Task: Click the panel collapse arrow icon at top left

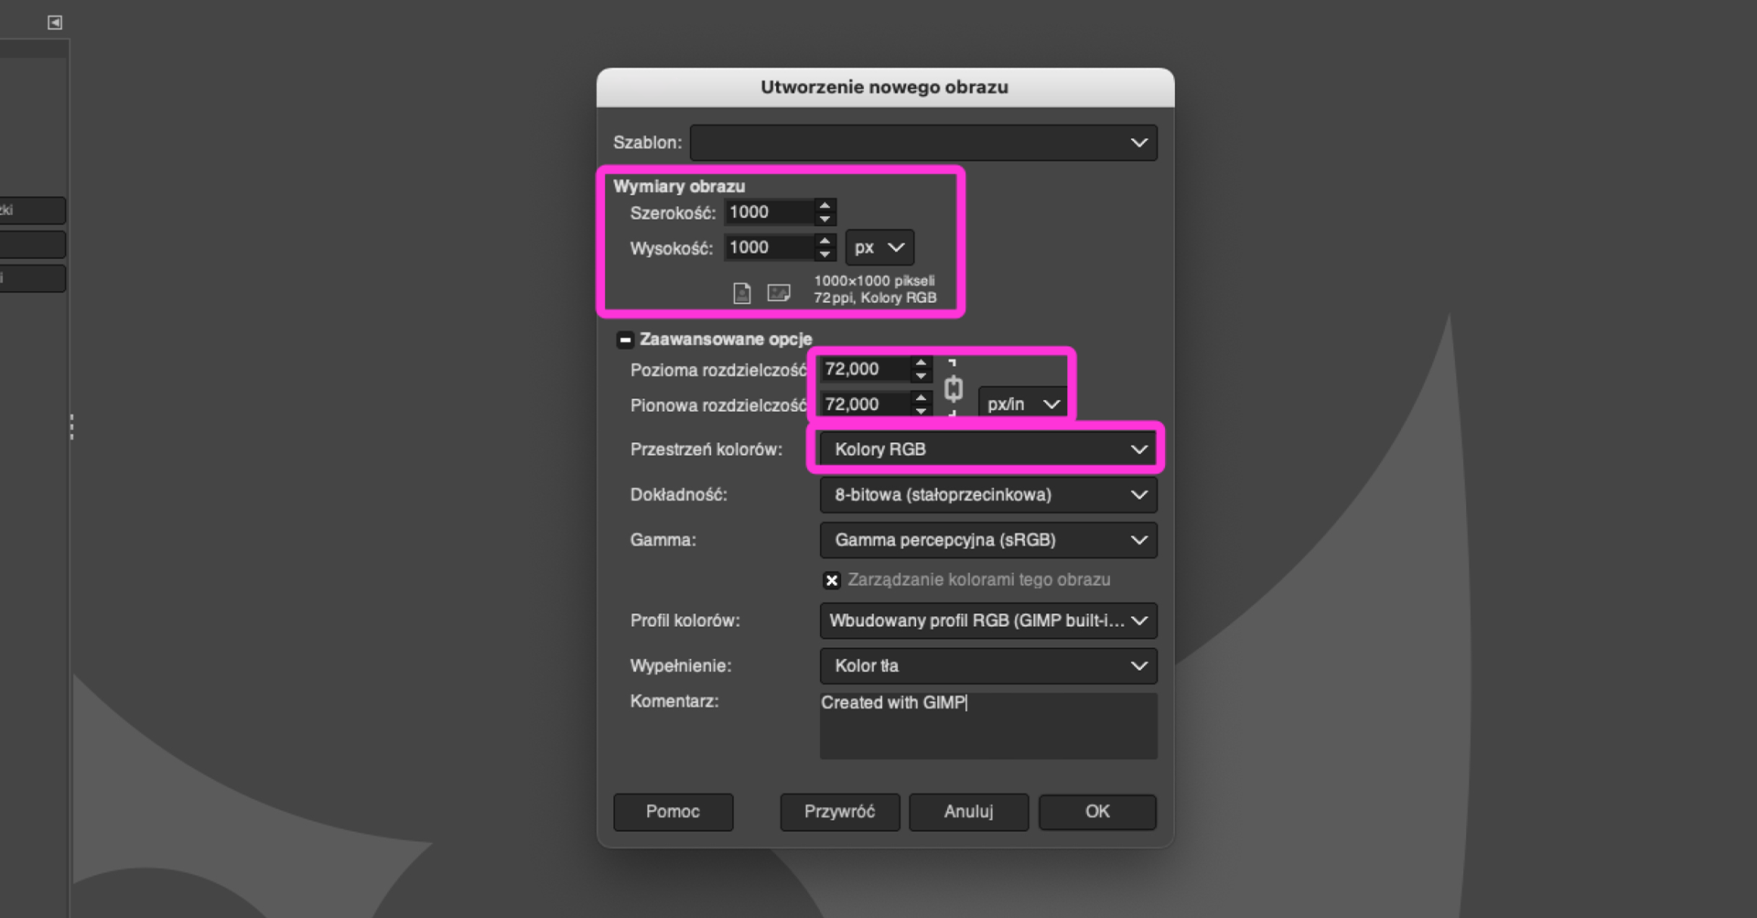Action: tap(55, 22)
